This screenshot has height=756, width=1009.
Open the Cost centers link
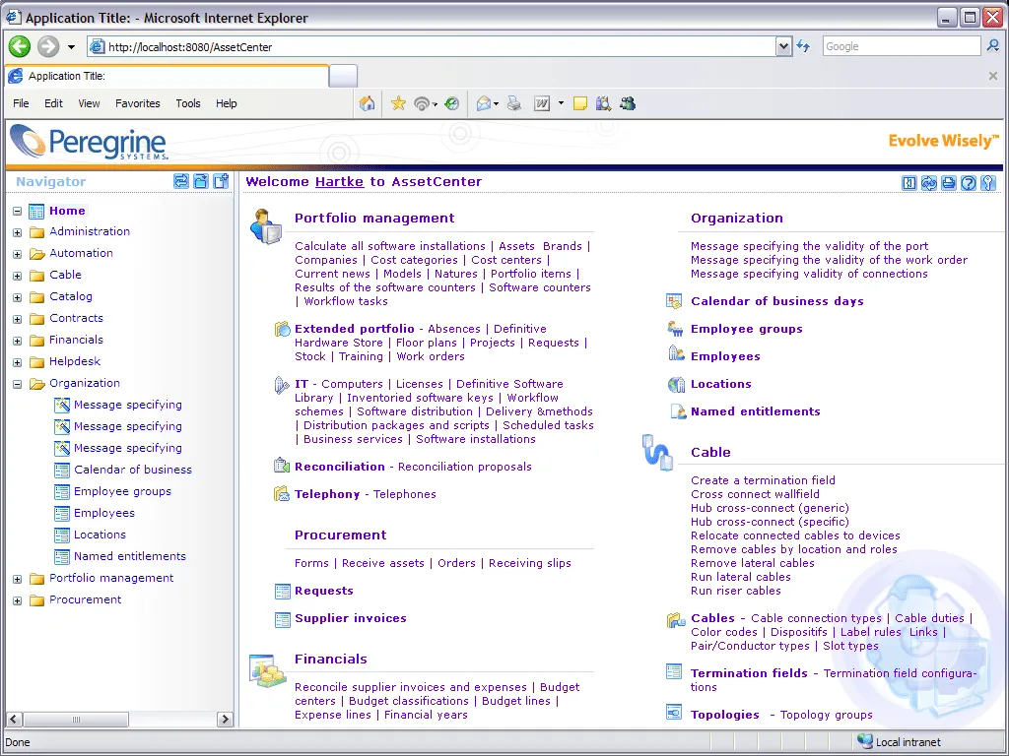[x=506, y=260]
